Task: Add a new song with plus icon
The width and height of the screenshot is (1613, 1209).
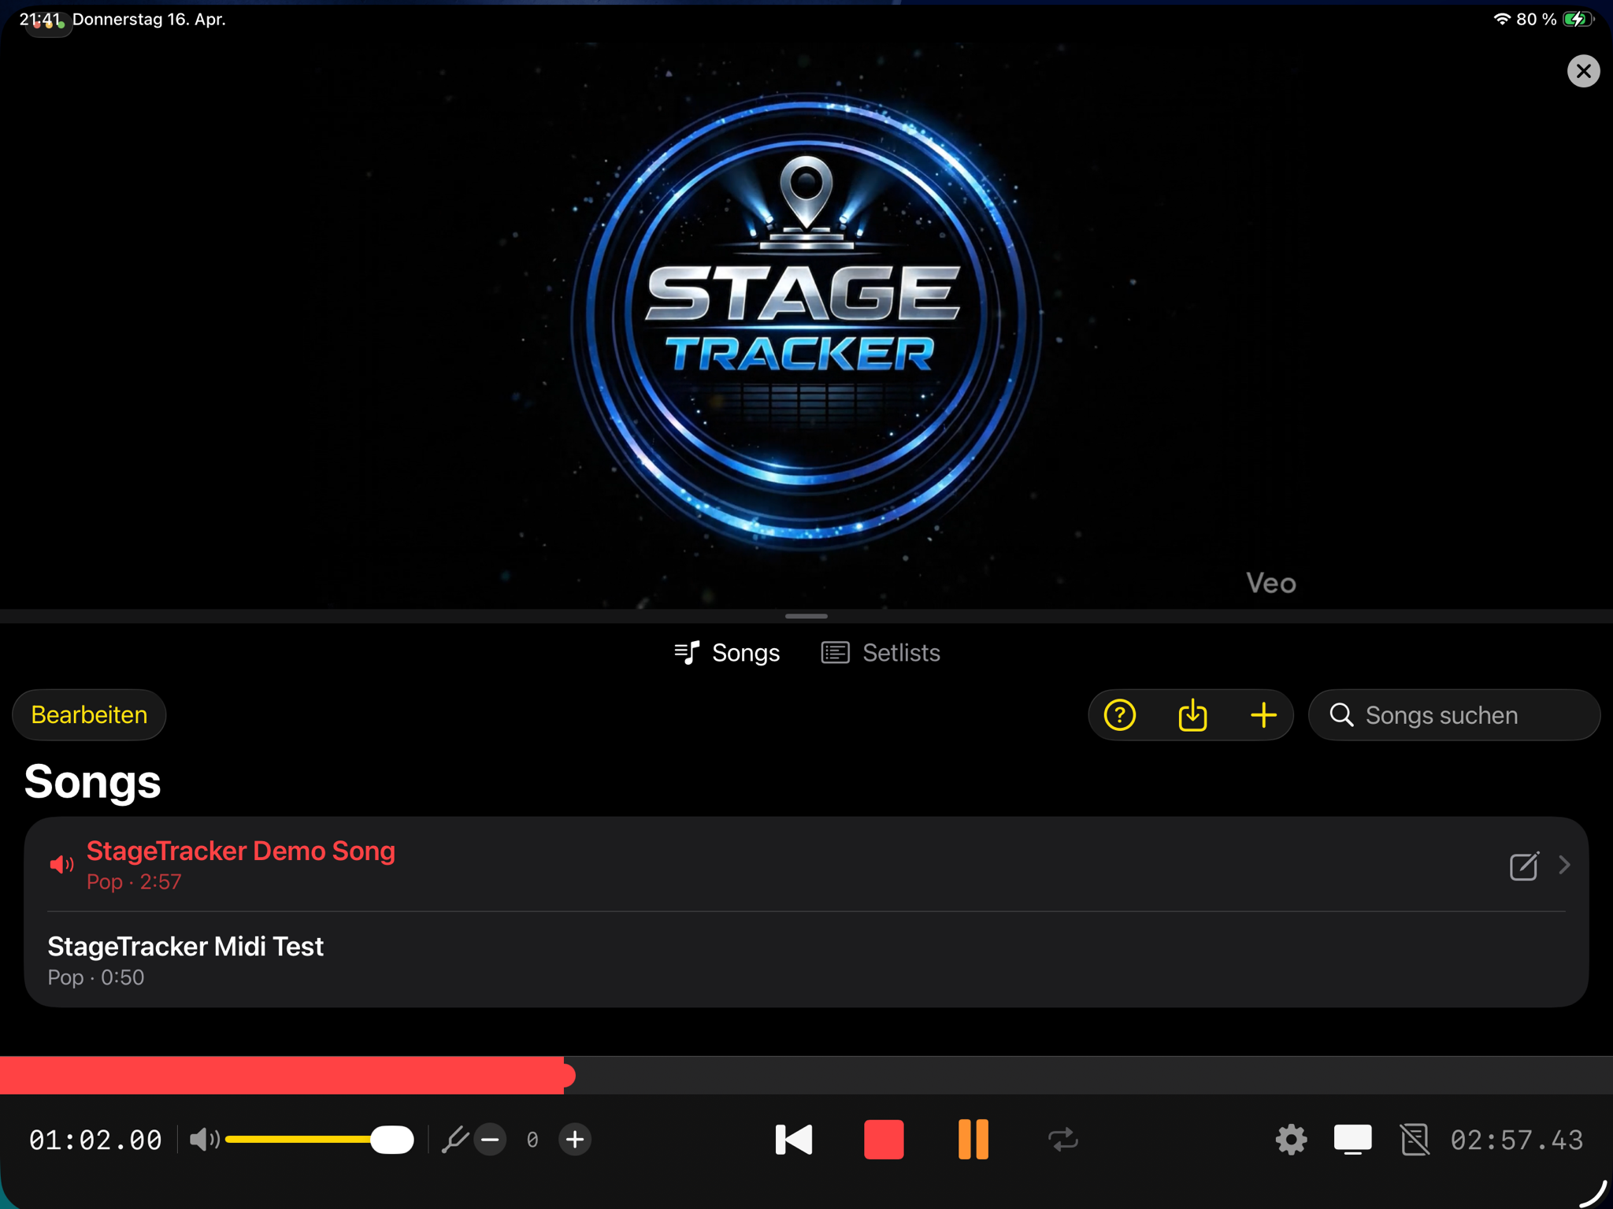Action: (x=1263, y=714)
